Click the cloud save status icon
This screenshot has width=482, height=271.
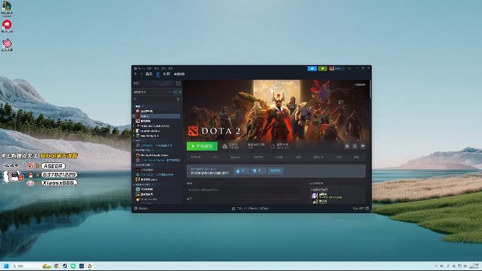click(225, 146)
